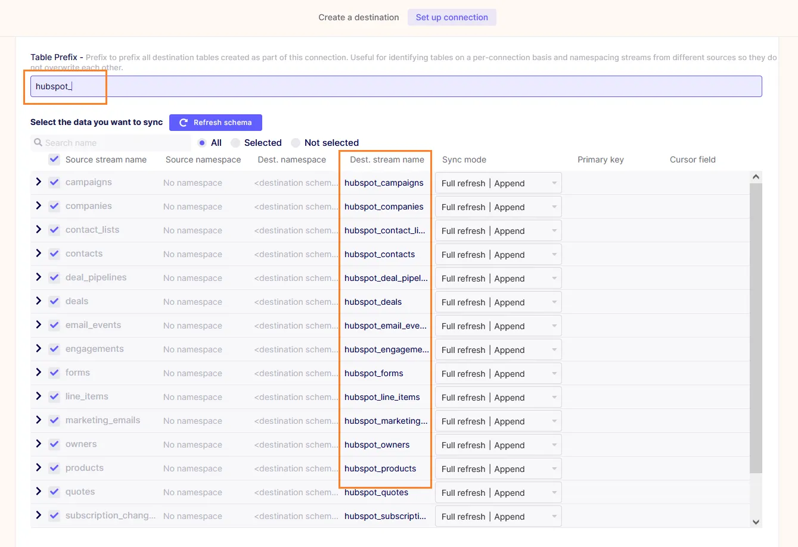Viewport: 798px width, 547px height.
Task: Click the hubspot_campaigns destination stream name
Action: click(384, 183)
